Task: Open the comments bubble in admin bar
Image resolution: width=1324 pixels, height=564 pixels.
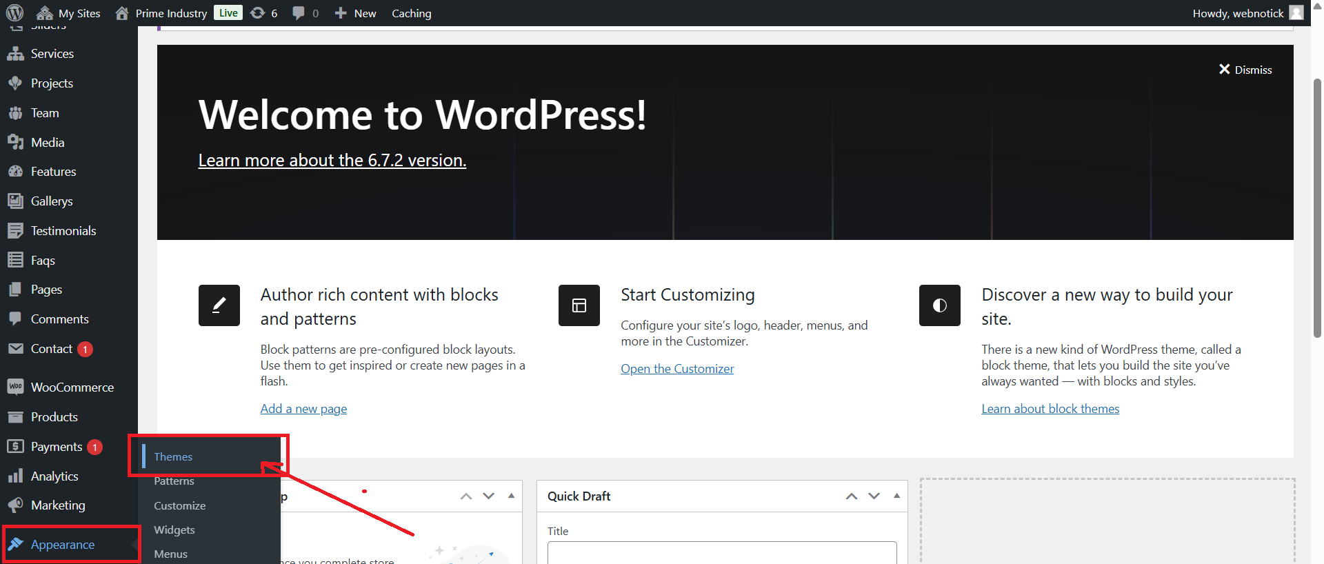Action: [x=299, y=13]
